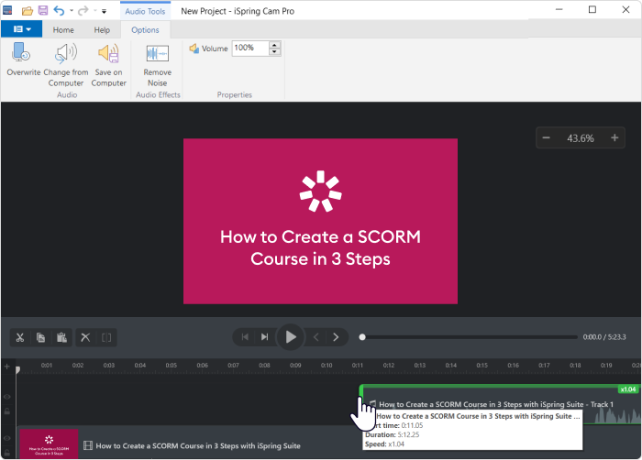Open the project folder icon in quick access toolbar

tap(27, 11)
